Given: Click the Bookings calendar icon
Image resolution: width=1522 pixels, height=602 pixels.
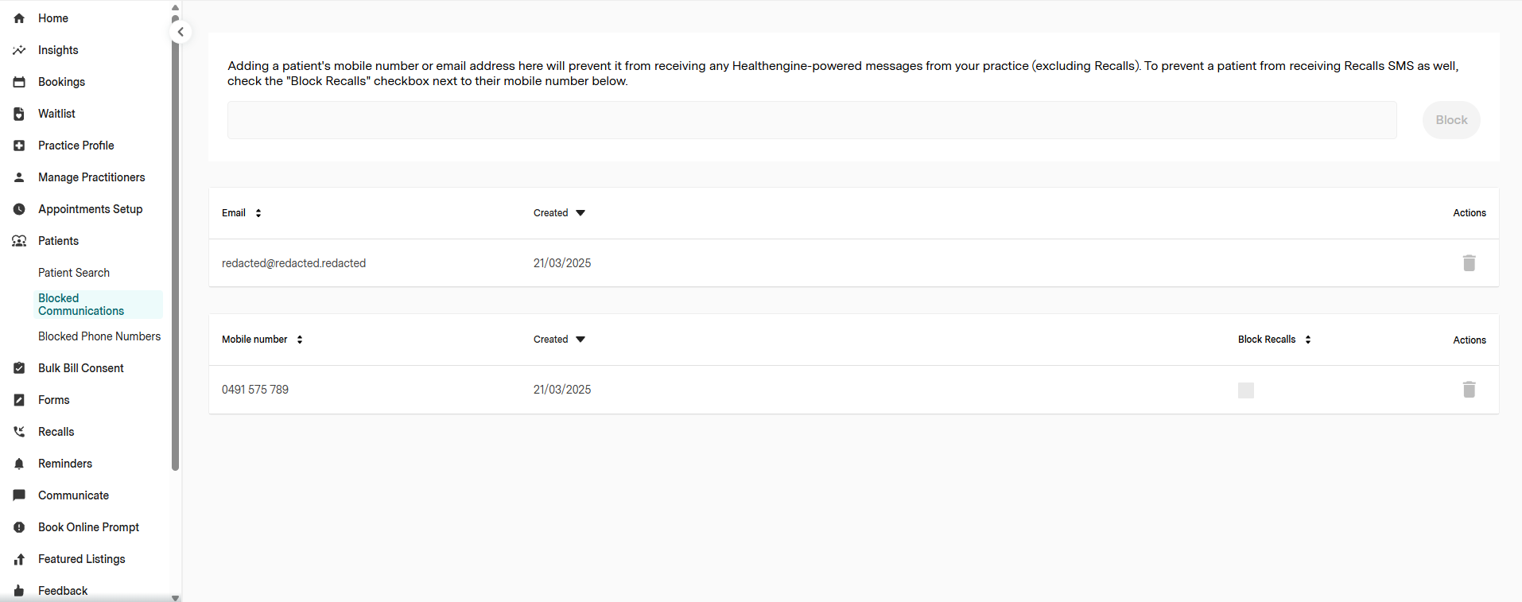Looking at the screenshot, I should (x=19, y=82).
